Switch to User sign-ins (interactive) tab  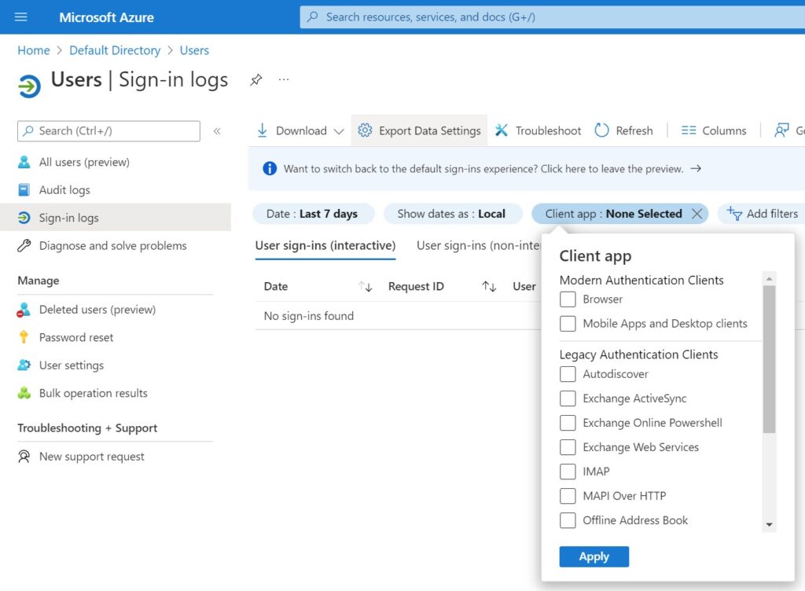point(325,246)
